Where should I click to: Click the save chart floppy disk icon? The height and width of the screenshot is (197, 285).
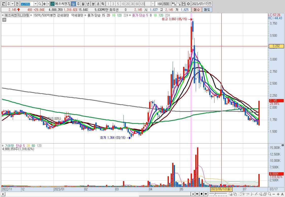[184, 4]
